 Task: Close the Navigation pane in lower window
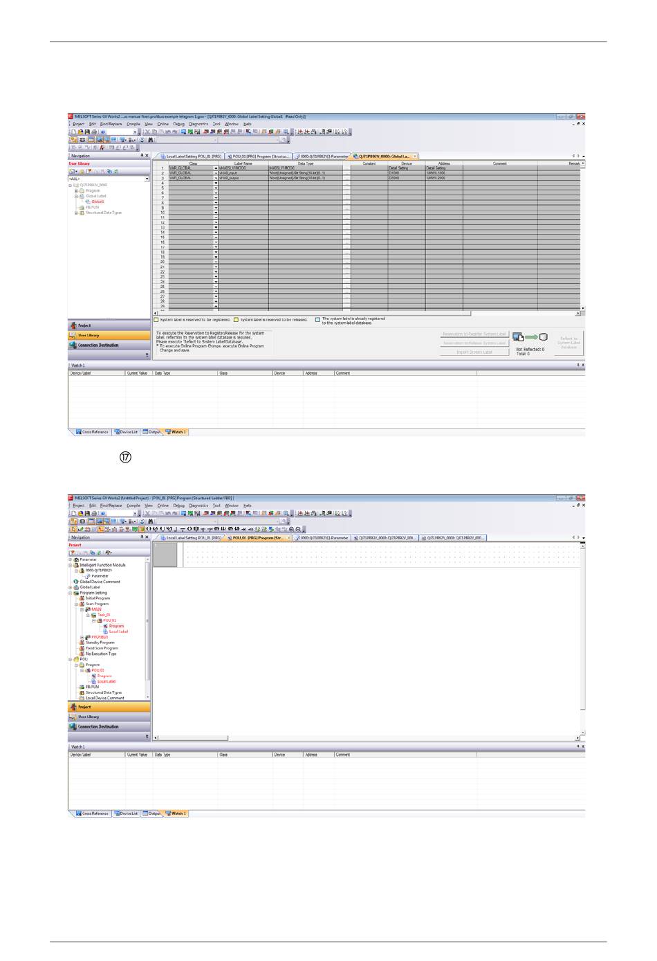pyautogui.click(x=147, y=537)
